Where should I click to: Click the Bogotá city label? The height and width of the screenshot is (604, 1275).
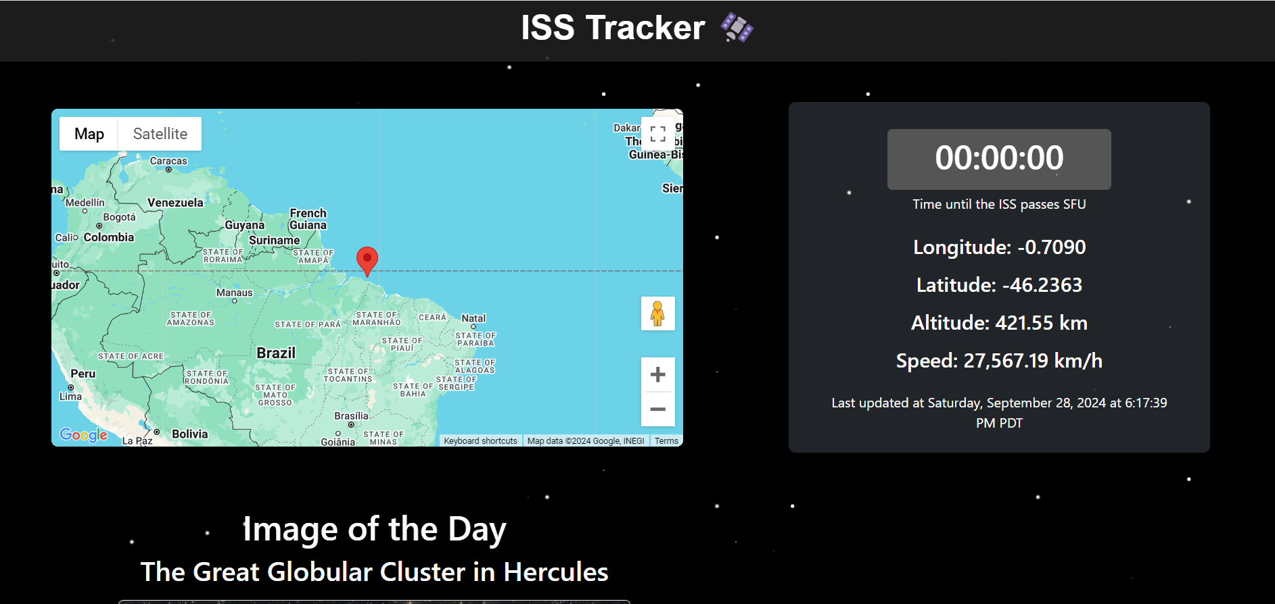[119, 217]
